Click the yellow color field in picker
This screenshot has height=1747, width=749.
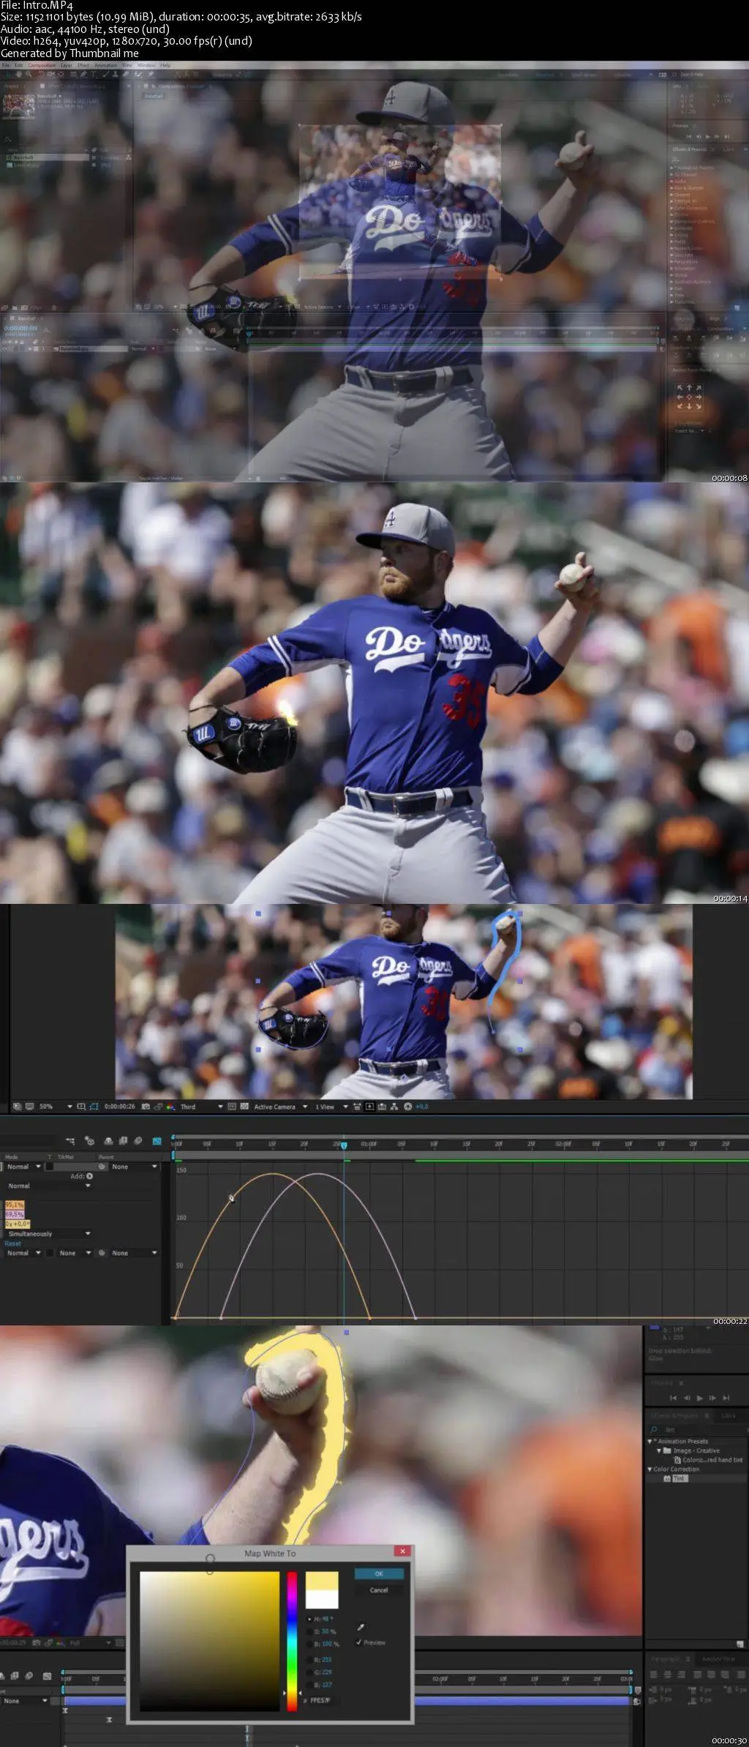pyautogui.click(x=209, y=1642)
